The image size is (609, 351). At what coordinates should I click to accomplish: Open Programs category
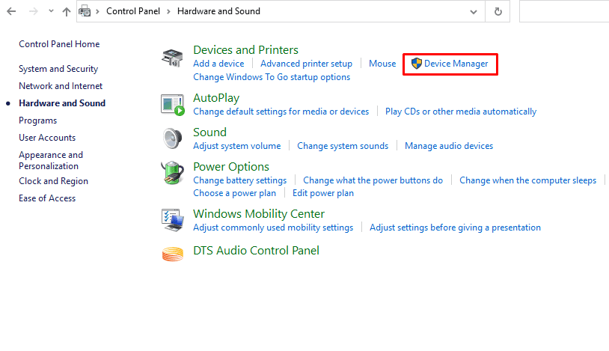[37, 120]
